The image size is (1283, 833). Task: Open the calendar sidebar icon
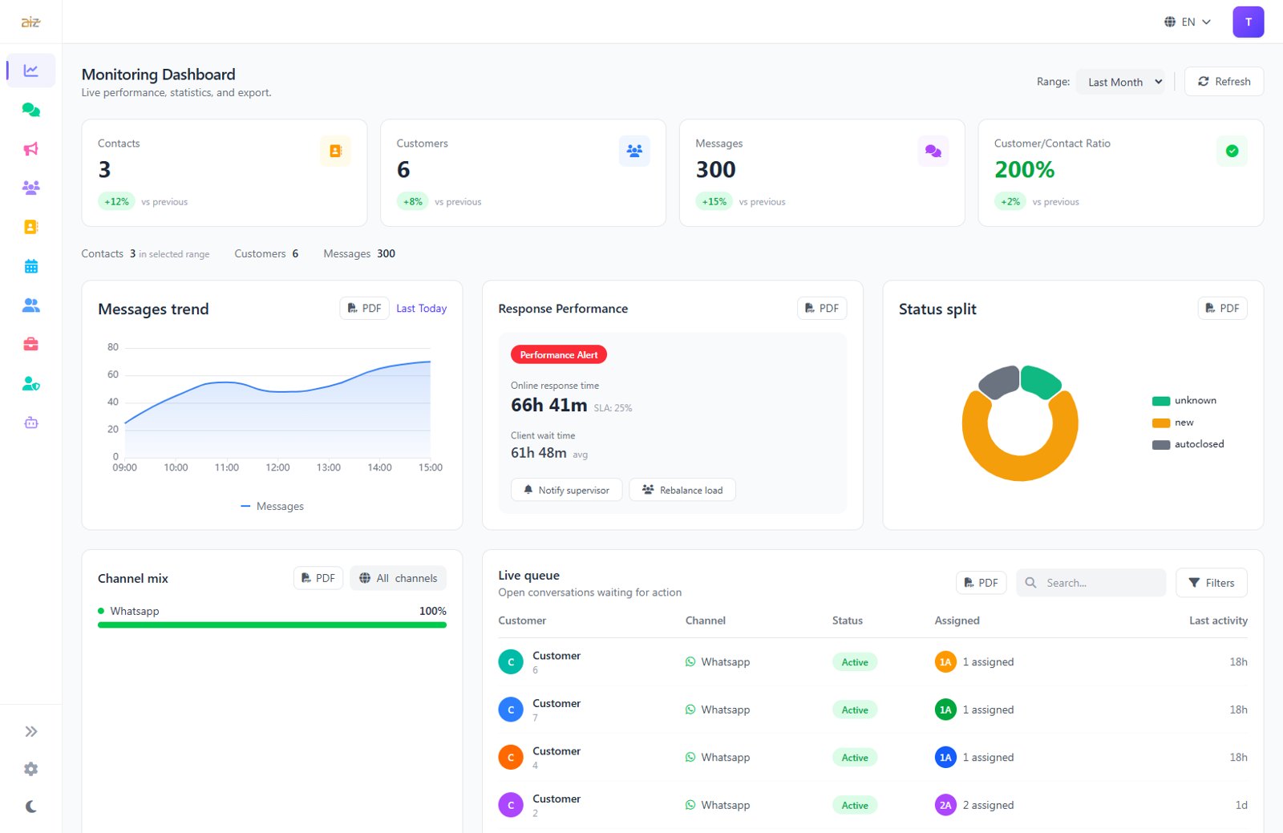click(x=30, y=266)
